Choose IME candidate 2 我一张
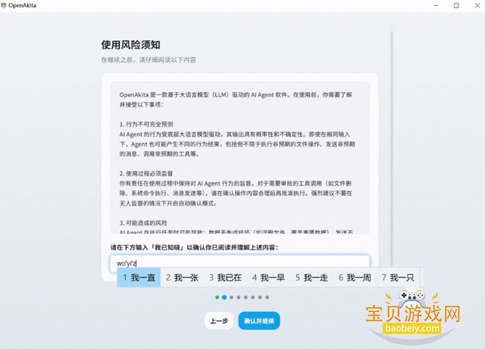The image size is (485, 349). click(x=182, y=278)
